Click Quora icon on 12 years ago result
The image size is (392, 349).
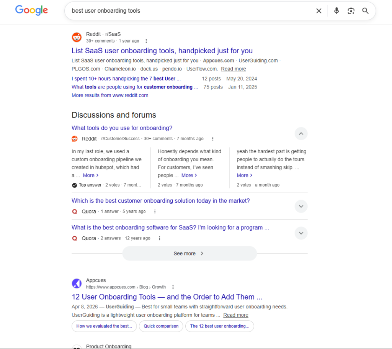(x=75, y=238)
